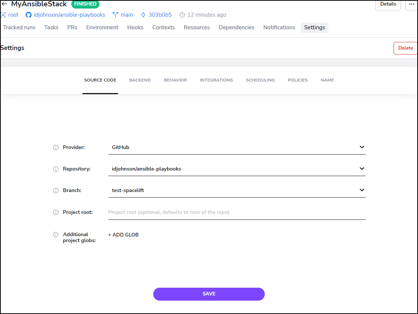Open the Tracked runs tab

19,27
